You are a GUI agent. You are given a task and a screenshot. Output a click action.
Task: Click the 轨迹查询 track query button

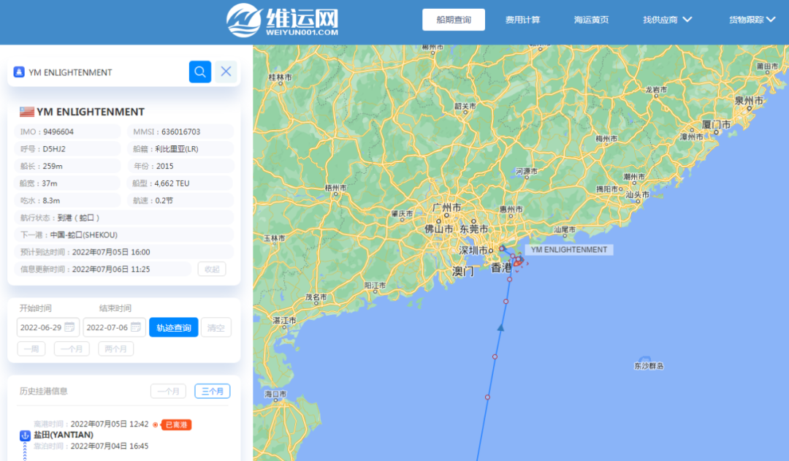[173, 327]
